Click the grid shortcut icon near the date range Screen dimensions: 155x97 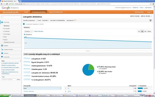(150, 20)
